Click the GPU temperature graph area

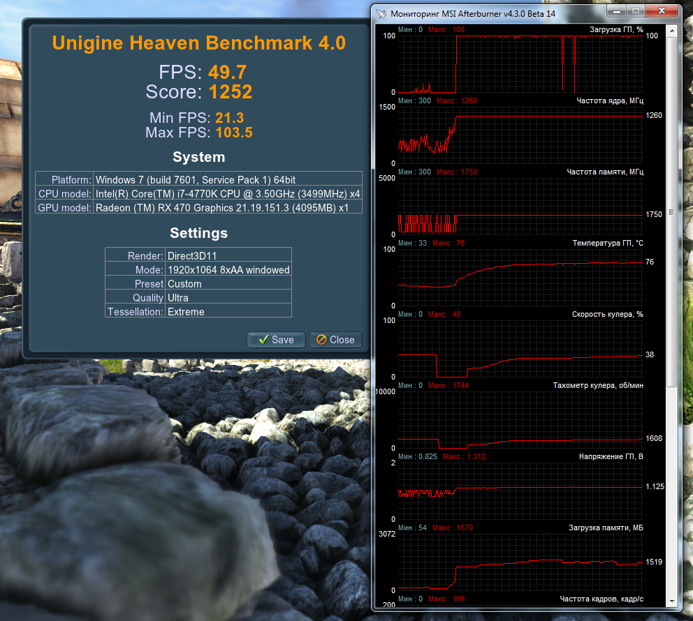[520, 278]
